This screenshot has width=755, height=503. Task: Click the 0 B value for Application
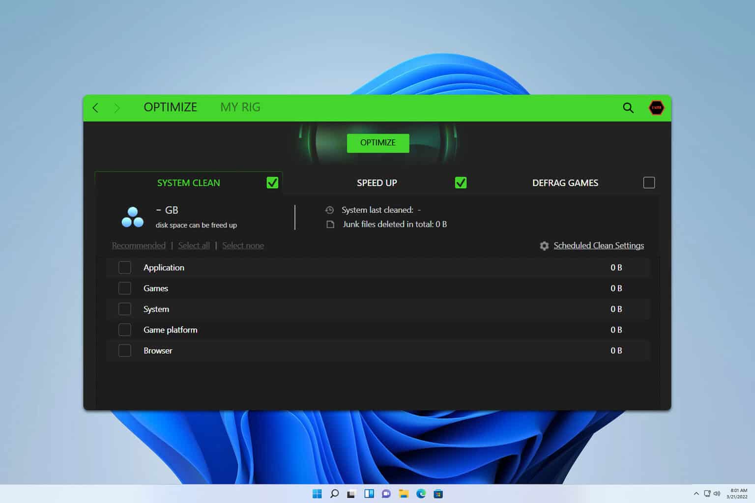(x=616, y=268)
